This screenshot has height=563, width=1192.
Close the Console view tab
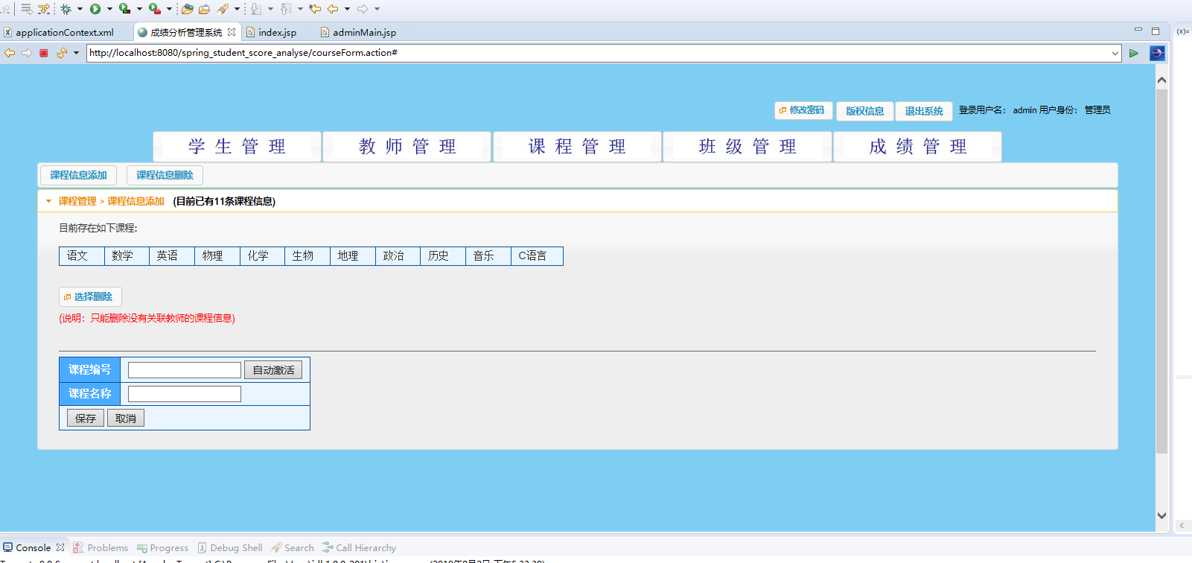(60, 547)
